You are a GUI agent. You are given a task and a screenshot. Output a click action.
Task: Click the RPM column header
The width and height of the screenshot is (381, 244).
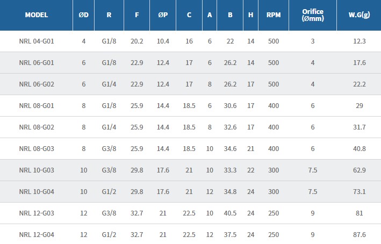[x=273, y=15]
